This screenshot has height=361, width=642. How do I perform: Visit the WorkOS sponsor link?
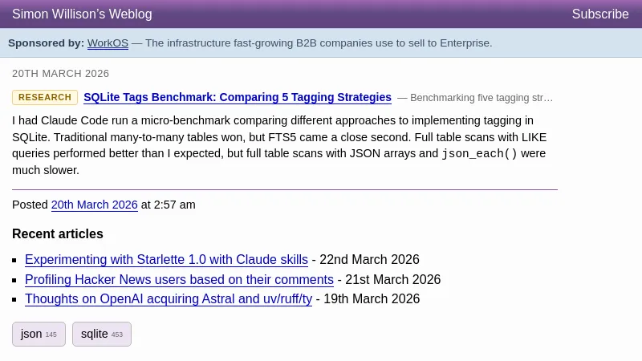click(108, 43)
